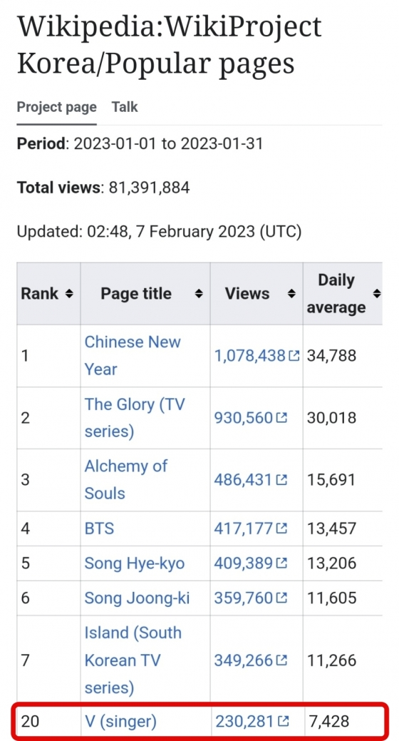Select the daily average value 11,266
The height and width of the screenshot is (741, 399).
(x=331, y=660)
